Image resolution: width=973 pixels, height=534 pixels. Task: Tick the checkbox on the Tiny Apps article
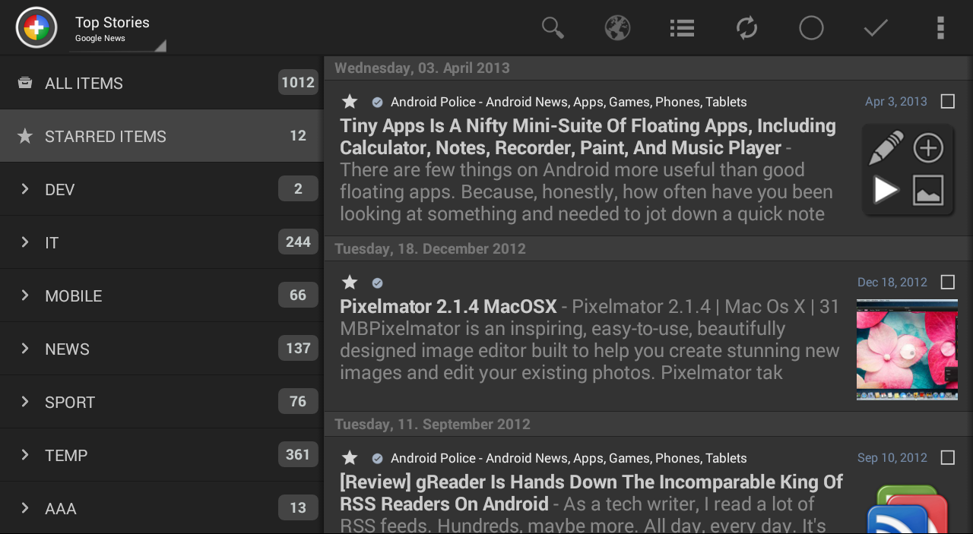[947, 100]
